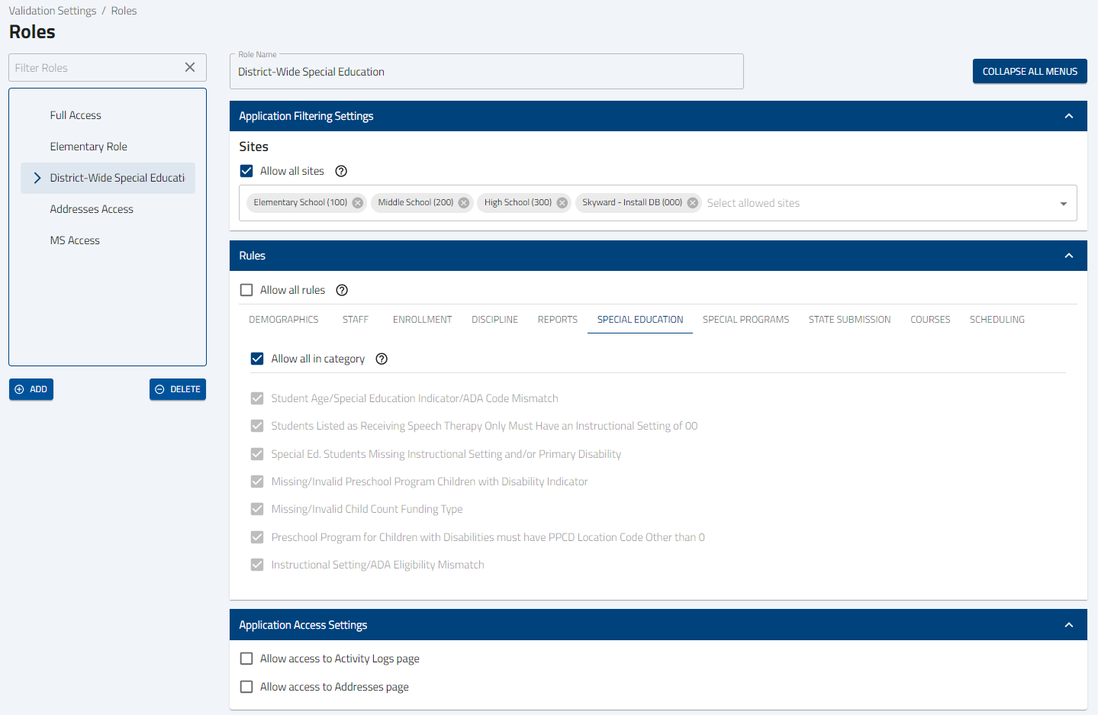Image resolution: width=1098 pixels, height=715 pixels.
Task: Switch to the Staff tab
Action: [x=356, y=320]
